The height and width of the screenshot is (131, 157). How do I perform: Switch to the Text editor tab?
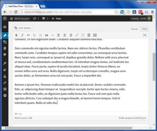point(144,29)
